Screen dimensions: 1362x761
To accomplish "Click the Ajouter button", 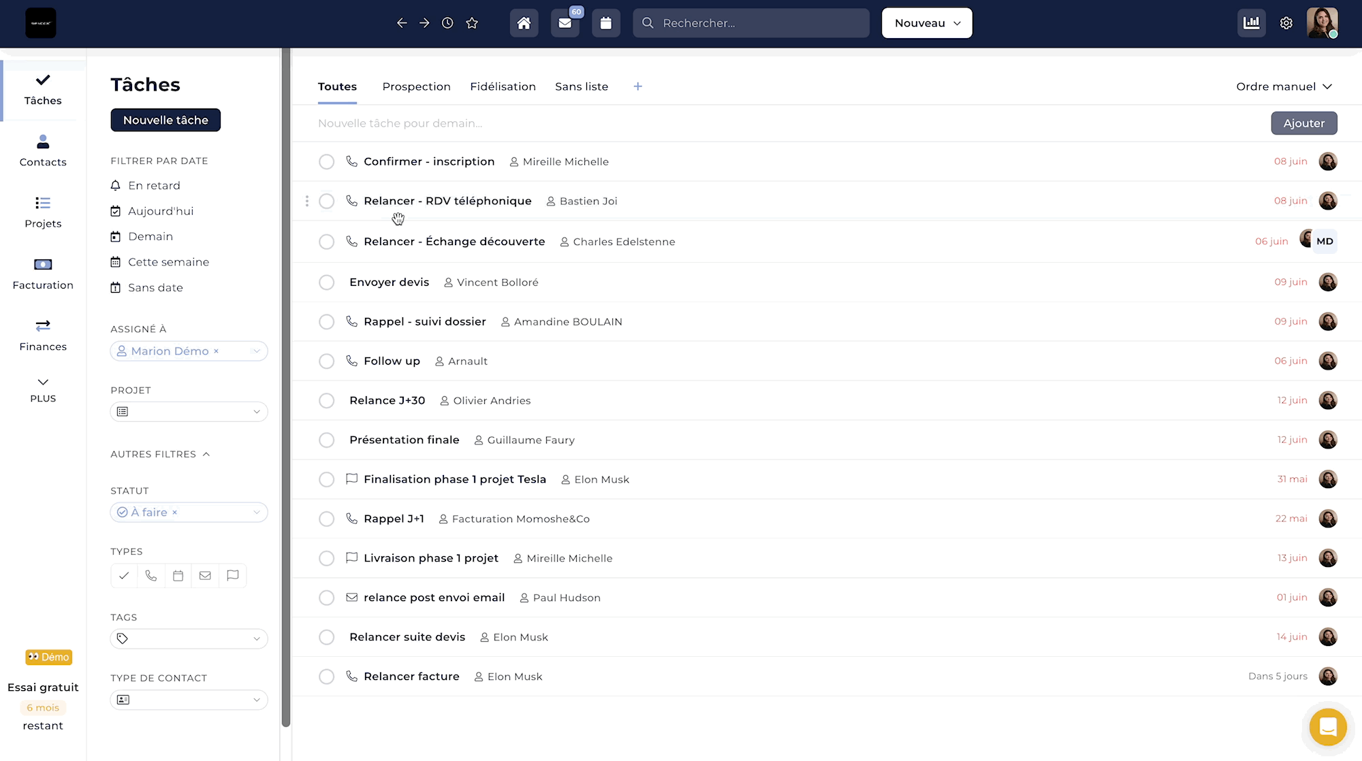I will (x=1303, y=123).
